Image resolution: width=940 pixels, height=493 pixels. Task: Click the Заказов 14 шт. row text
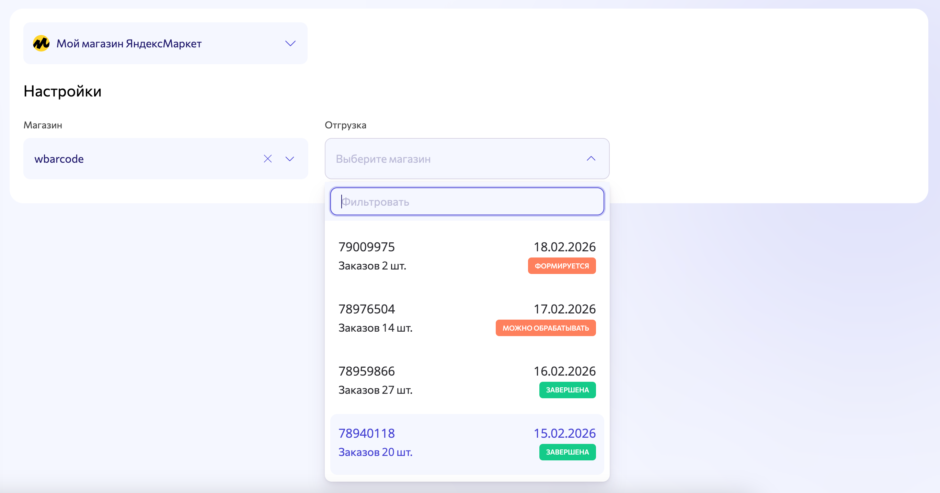pos(375,328)
